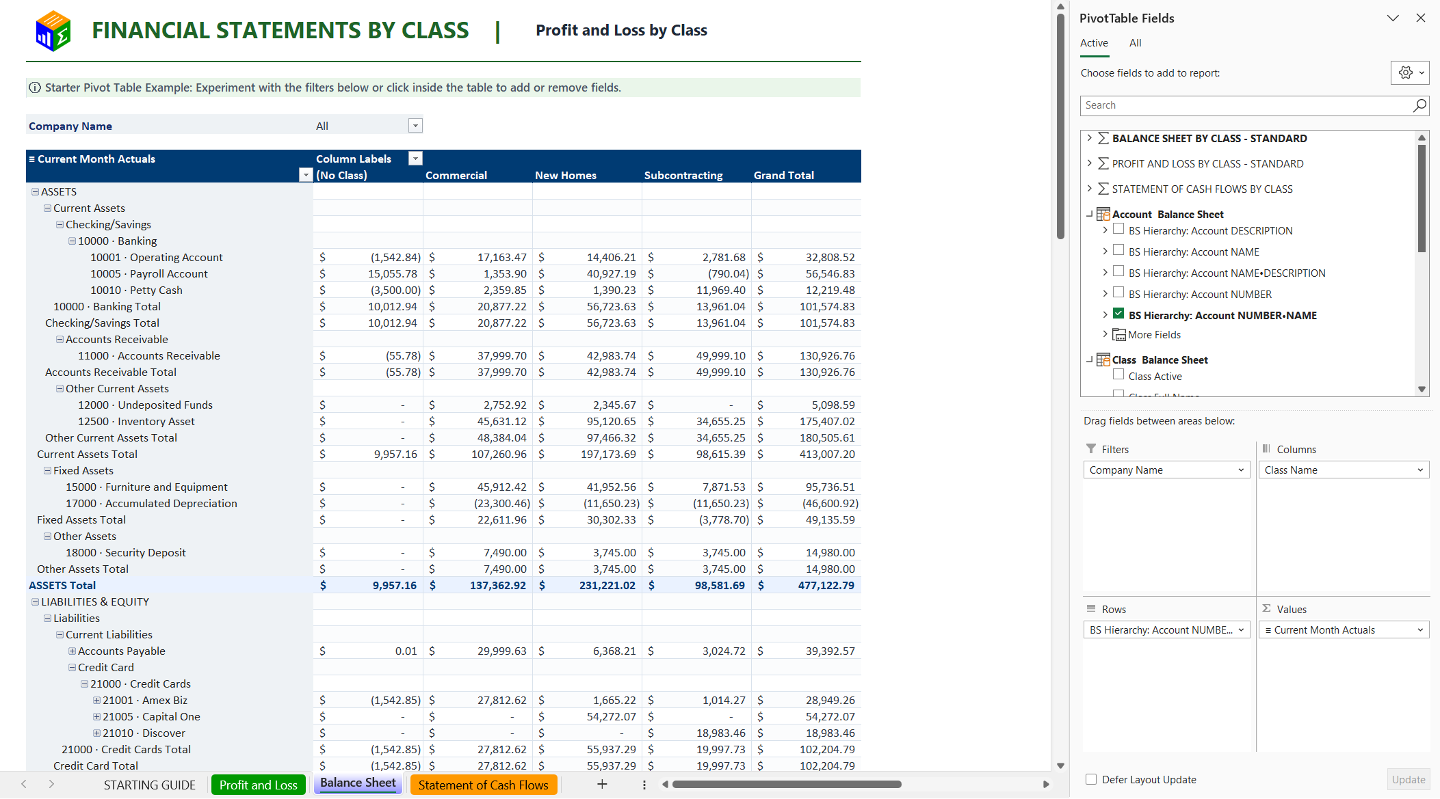Open the Column Labels filter dropdown

pyautogui.click(x=415, y=159)
